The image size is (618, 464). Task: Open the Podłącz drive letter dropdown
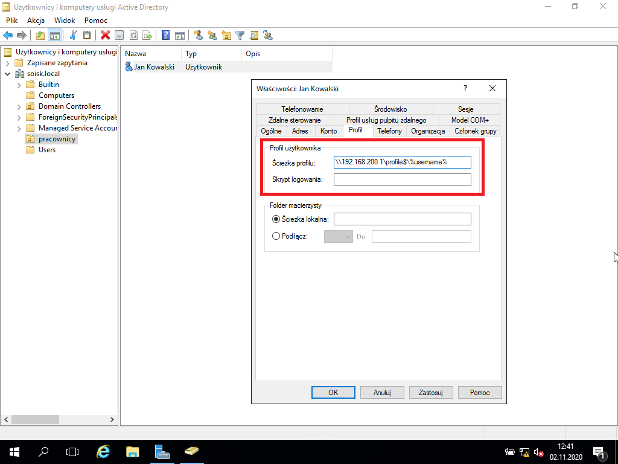338,236
